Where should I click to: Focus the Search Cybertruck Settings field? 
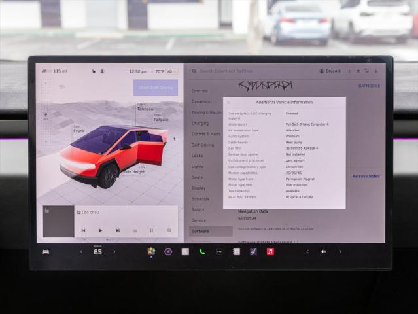[x=226, y=71]
